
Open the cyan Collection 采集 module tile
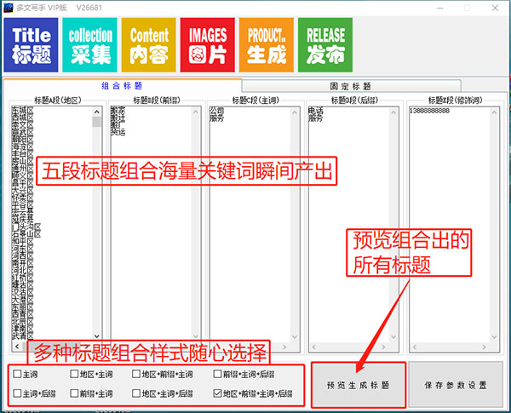coord(89,45)
